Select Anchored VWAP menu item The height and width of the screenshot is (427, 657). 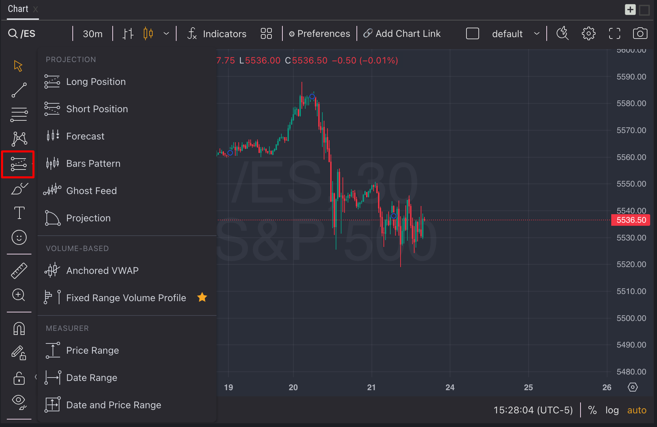pos(102,271)
